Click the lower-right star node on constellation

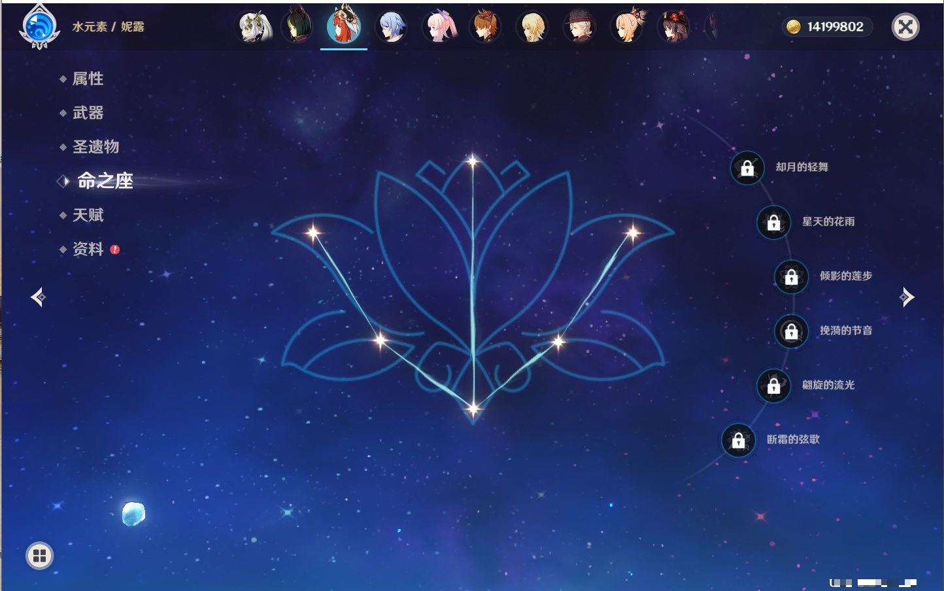pos(559,341)
